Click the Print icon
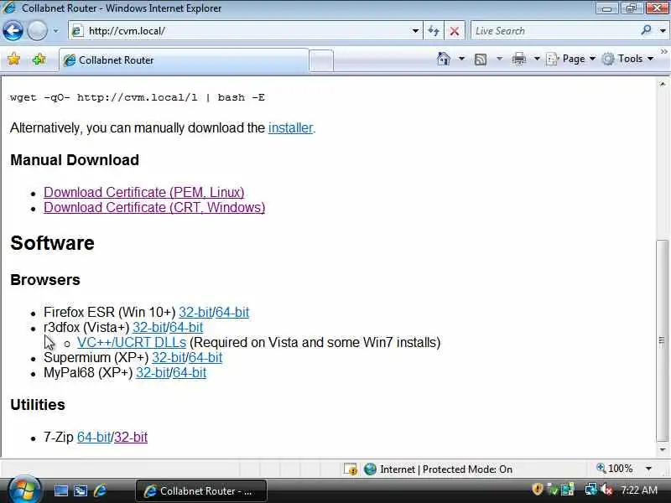 point(518,59)
